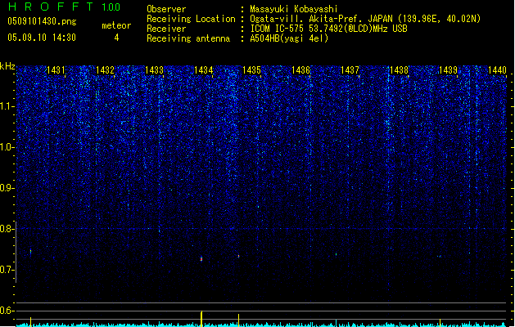Click the yellow power spike before 1431
This screenshot has height=327, width=515.
click(31, 322)
